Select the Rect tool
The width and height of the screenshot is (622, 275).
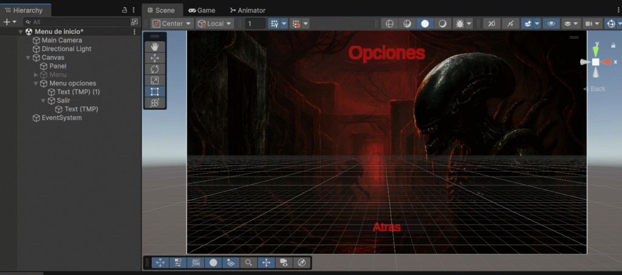tap(154, 92)
